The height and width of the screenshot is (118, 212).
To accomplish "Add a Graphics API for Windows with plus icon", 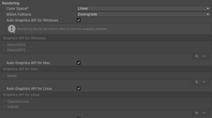I will tap(196, 56).
